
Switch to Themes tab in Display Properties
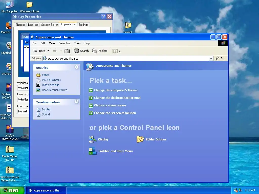[20, 25]
